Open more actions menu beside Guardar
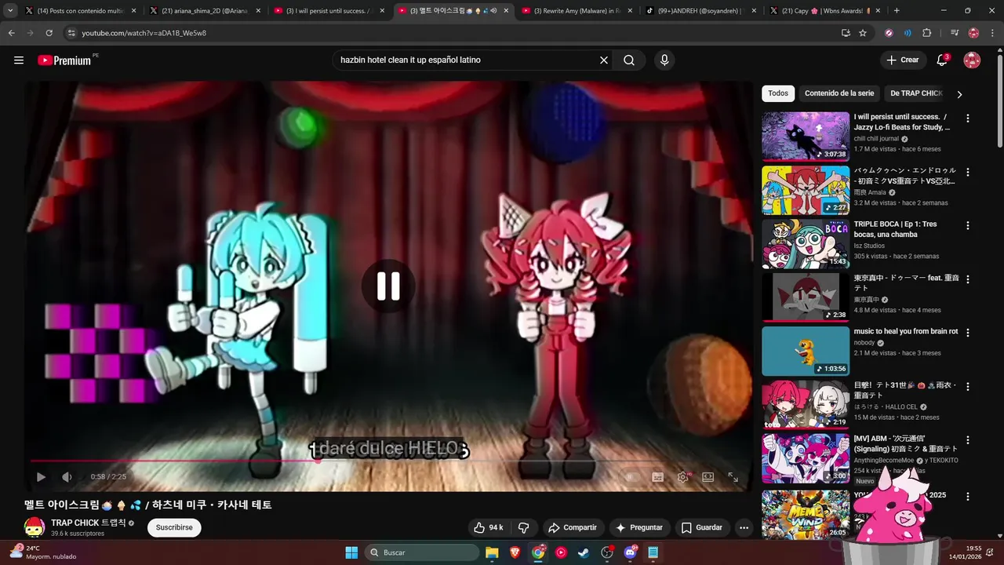Image resolution: width=1004 pixels, height=565 pixels. point(744,527)
